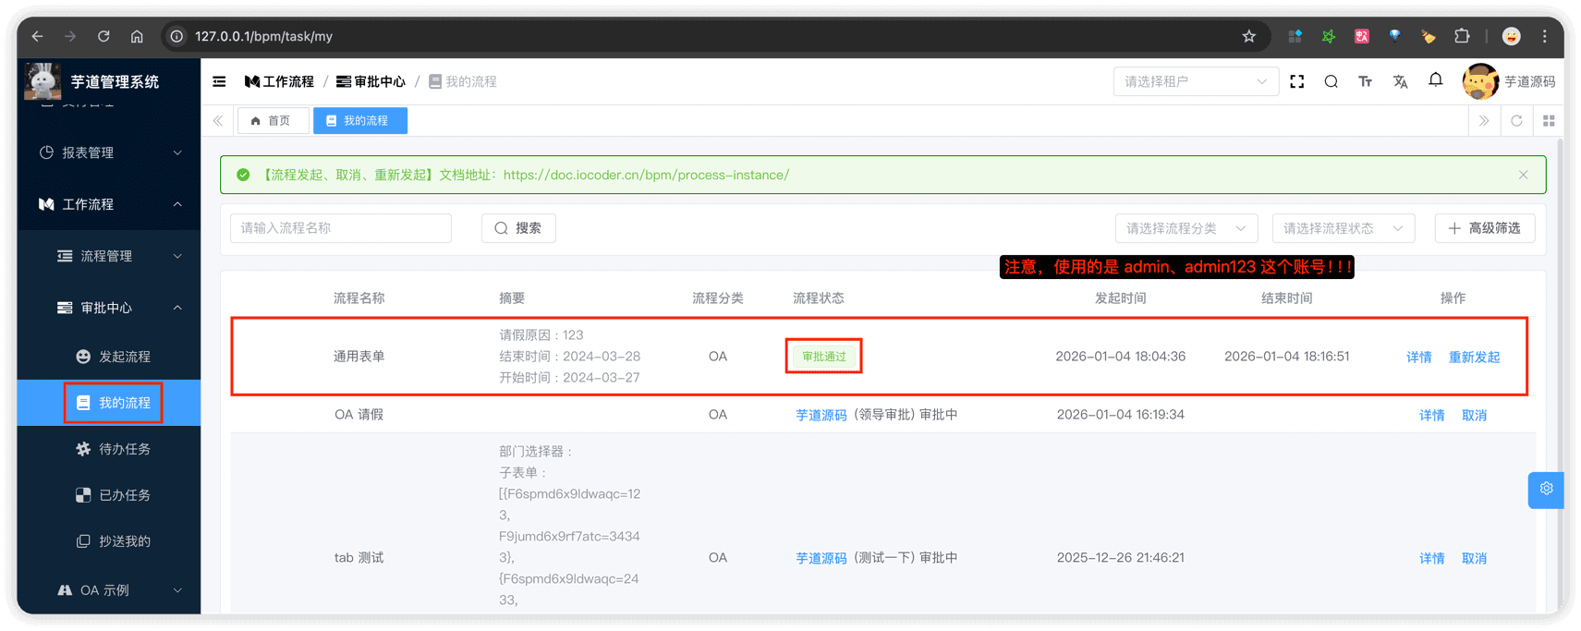Switch language via translate icon

pos(1400,81)
